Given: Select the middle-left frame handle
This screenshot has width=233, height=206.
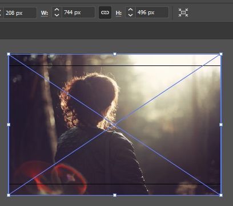Looking at the screenshot, I should pyautogui.click(x=9, y=125).
